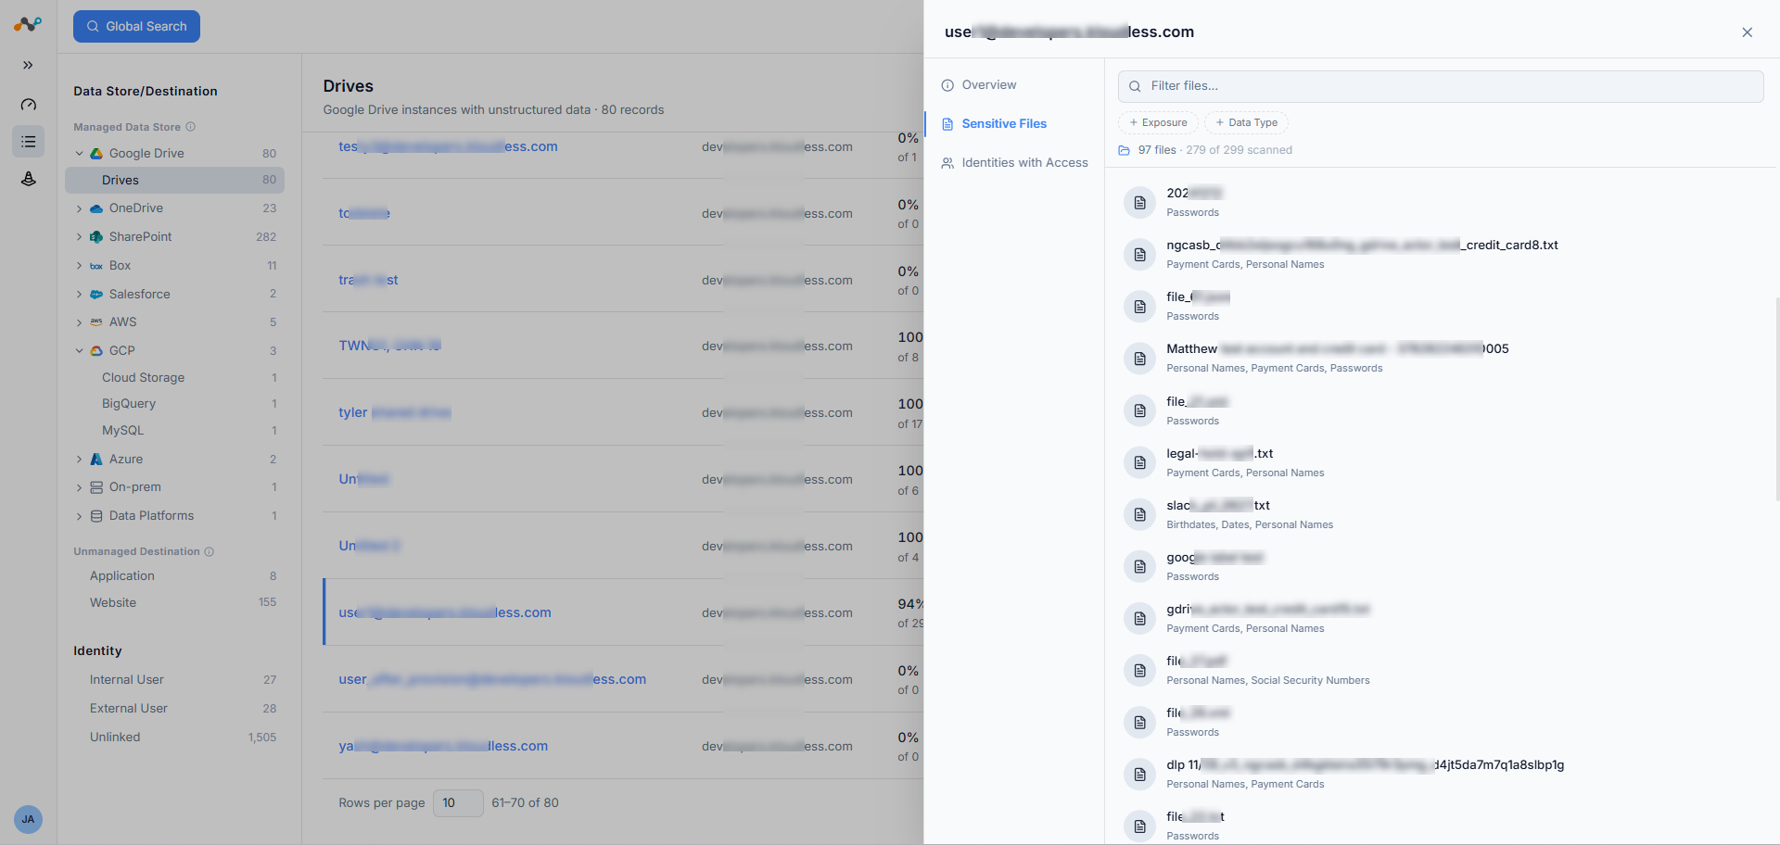1780x845 pixels.
Task: Select BigQuery under GCP
Action: tap(129, 403)
